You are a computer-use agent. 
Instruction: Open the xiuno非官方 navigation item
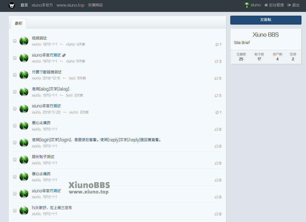(42, 5)
